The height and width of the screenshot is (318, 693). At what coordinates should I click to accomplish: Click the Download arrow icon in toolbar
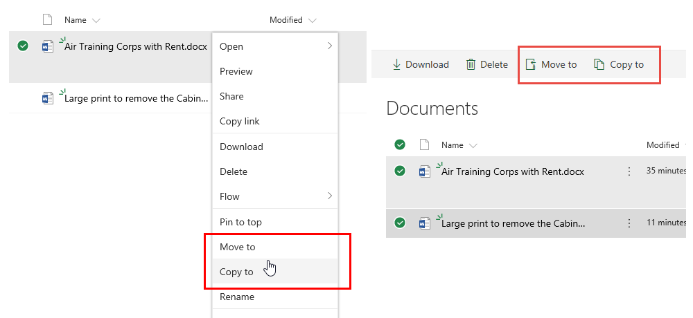click(x=396, y=64)
